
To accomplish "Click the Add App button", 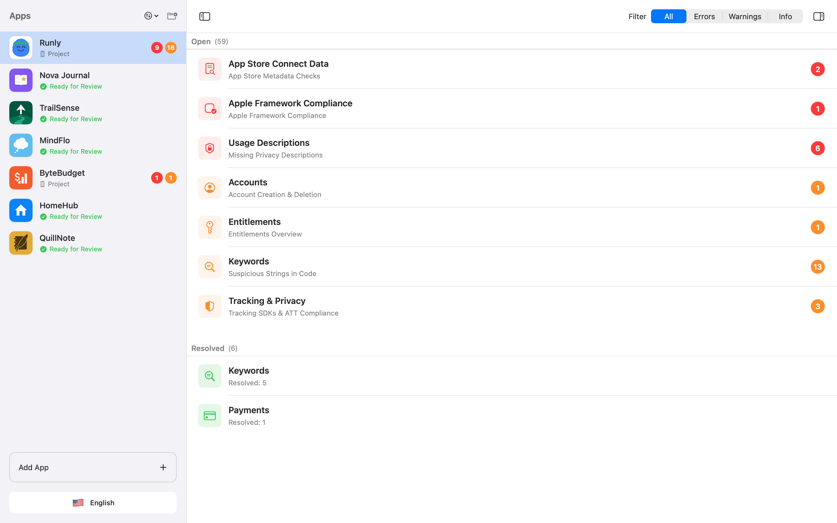I will 92,467.
